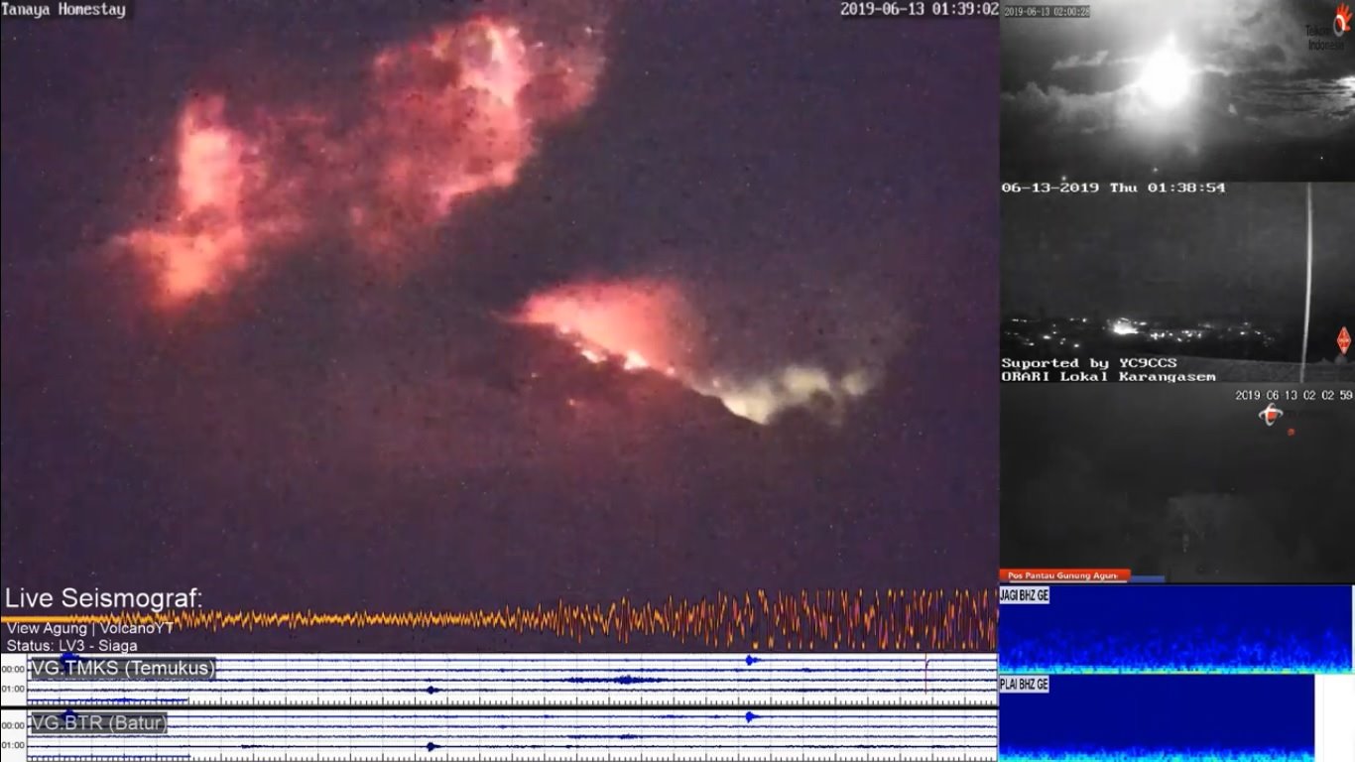Click the red ORARI diamond emblem
1355x762 pixels.
click(1343, 340)
